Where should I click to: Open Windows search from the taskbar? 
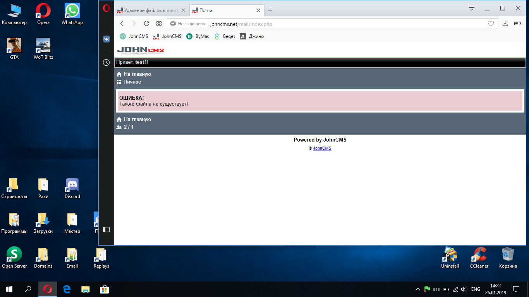coord(28,289)
